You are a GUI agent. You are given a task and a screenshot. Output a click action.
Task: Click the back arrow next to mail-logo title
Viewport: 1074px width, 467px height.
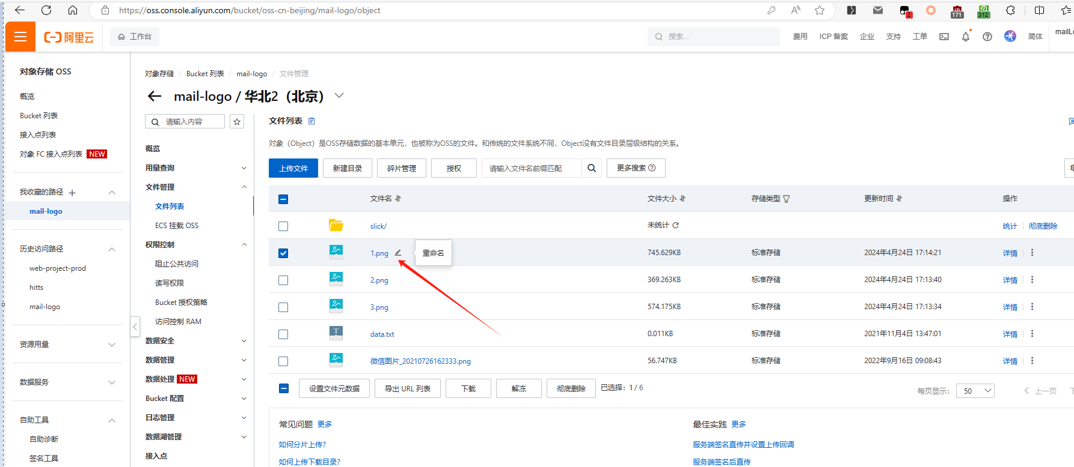155,96
